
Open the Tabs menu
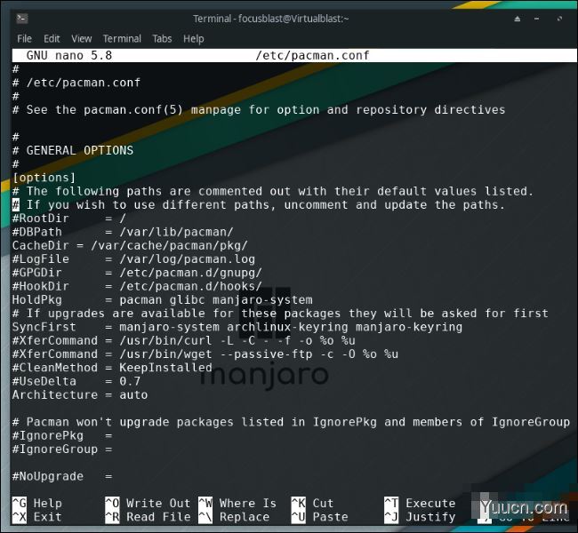click(162, 39)
